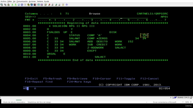Click *ZEROS on line 0005.00
The width and height of the screenshot is (193, 108).
tap(102, 38)
